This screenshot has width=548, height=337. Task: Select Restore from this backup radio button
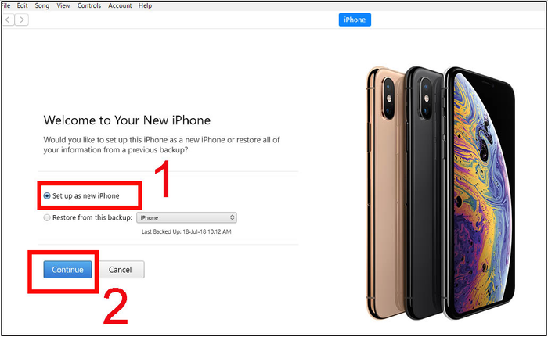tap(47, 217)
